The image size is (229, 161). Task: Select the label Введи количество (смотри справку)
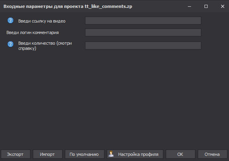coord(45,46)
